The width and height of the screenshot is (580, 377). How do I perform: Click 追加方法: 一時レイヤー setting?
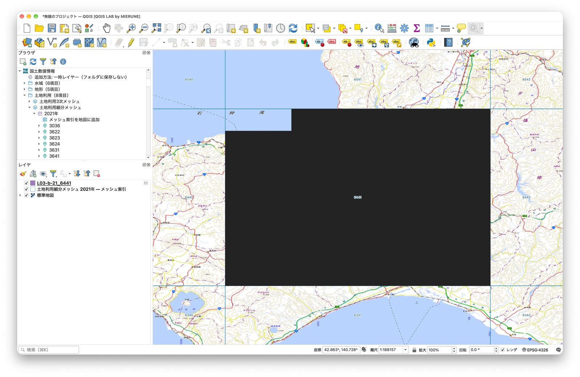coord(77,77)
